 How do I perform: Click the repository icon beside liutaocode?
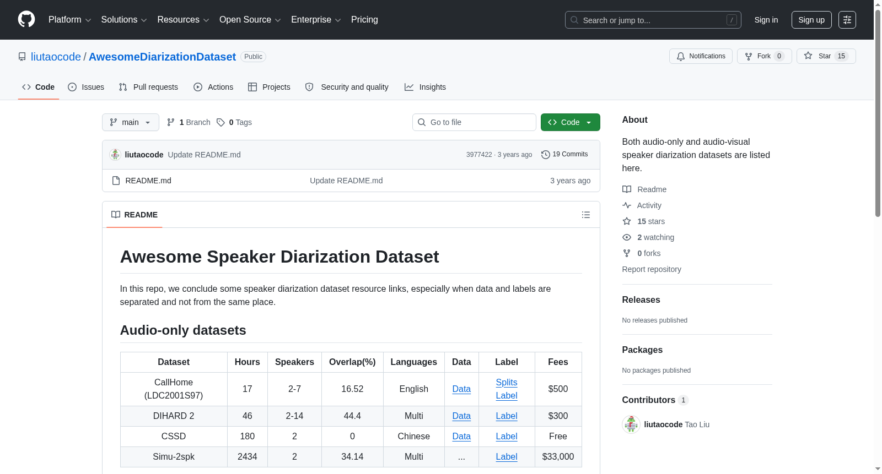(x=22, y=57)
